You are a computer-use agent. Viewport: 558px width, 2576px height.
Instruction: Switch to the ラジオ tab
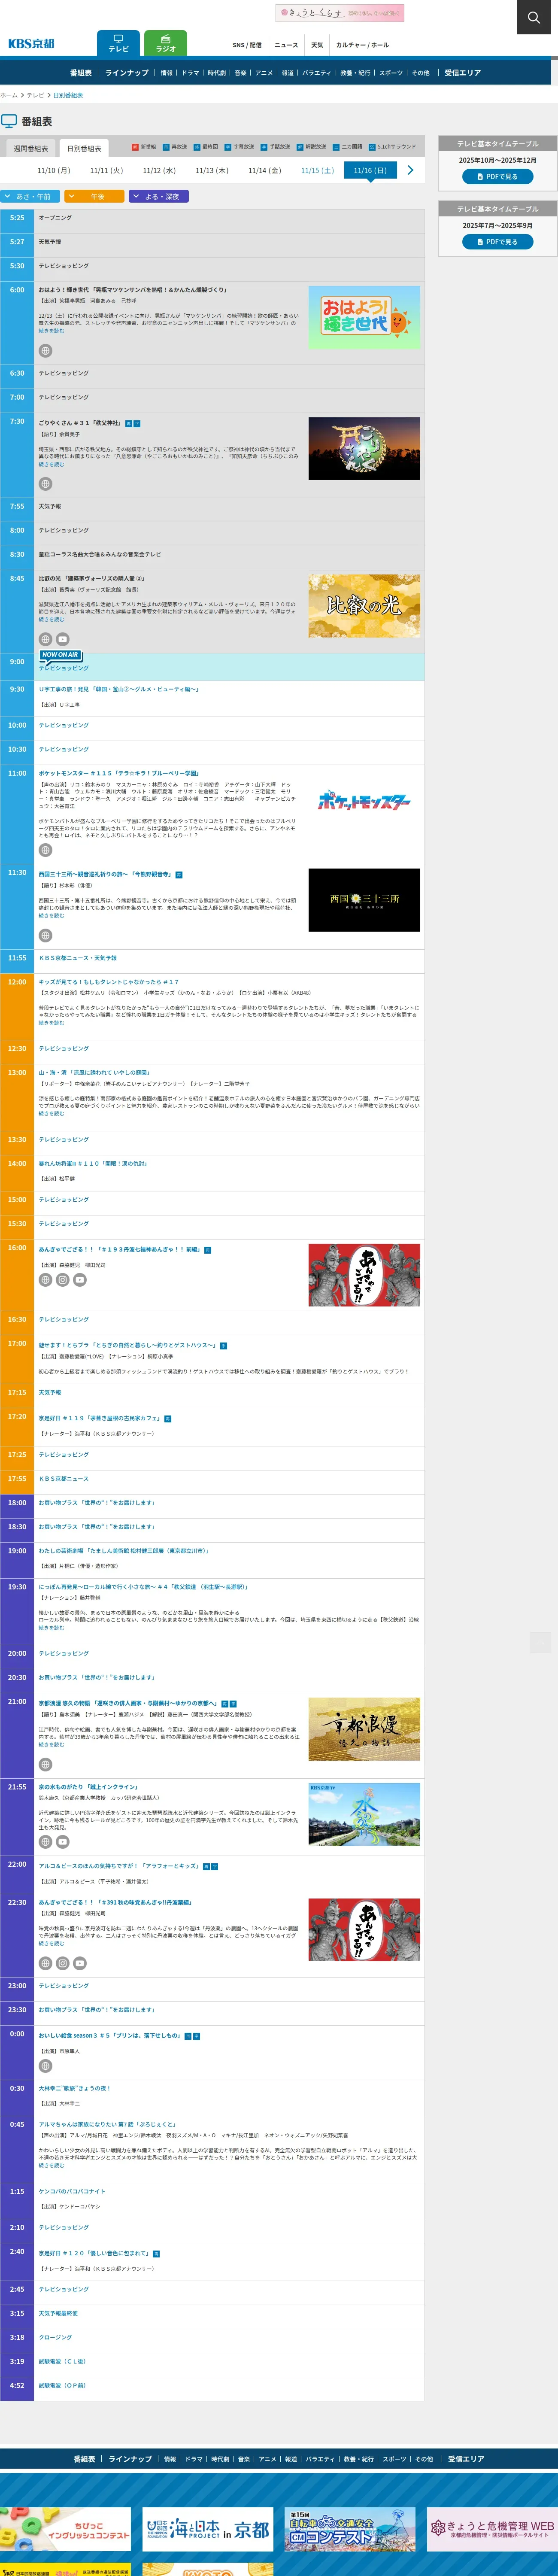point(166,43)
